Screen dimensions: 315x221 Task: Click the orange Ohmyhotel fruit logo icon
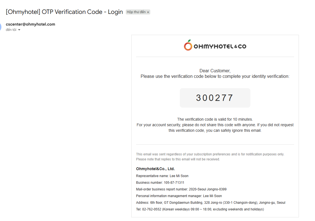click(x=188, y=45)
